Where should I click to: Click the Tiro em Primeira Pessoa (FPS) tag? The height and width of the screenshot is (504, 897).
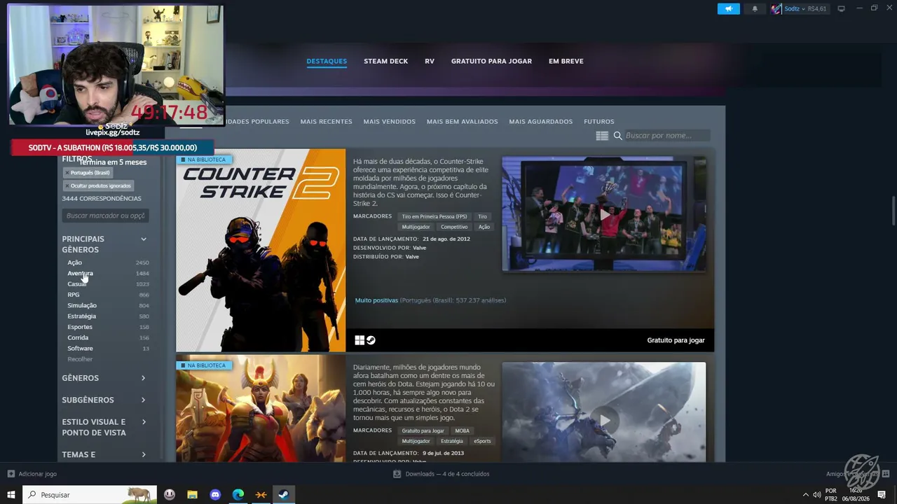[434, 216]
